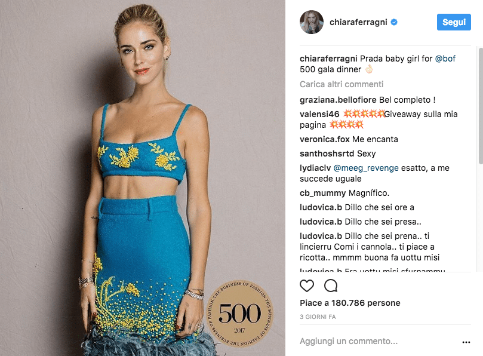The height and width of the screenshot is (356, 483).
Task: Open the comment speech-bubble icon
Action: click(x=331, y=286)
